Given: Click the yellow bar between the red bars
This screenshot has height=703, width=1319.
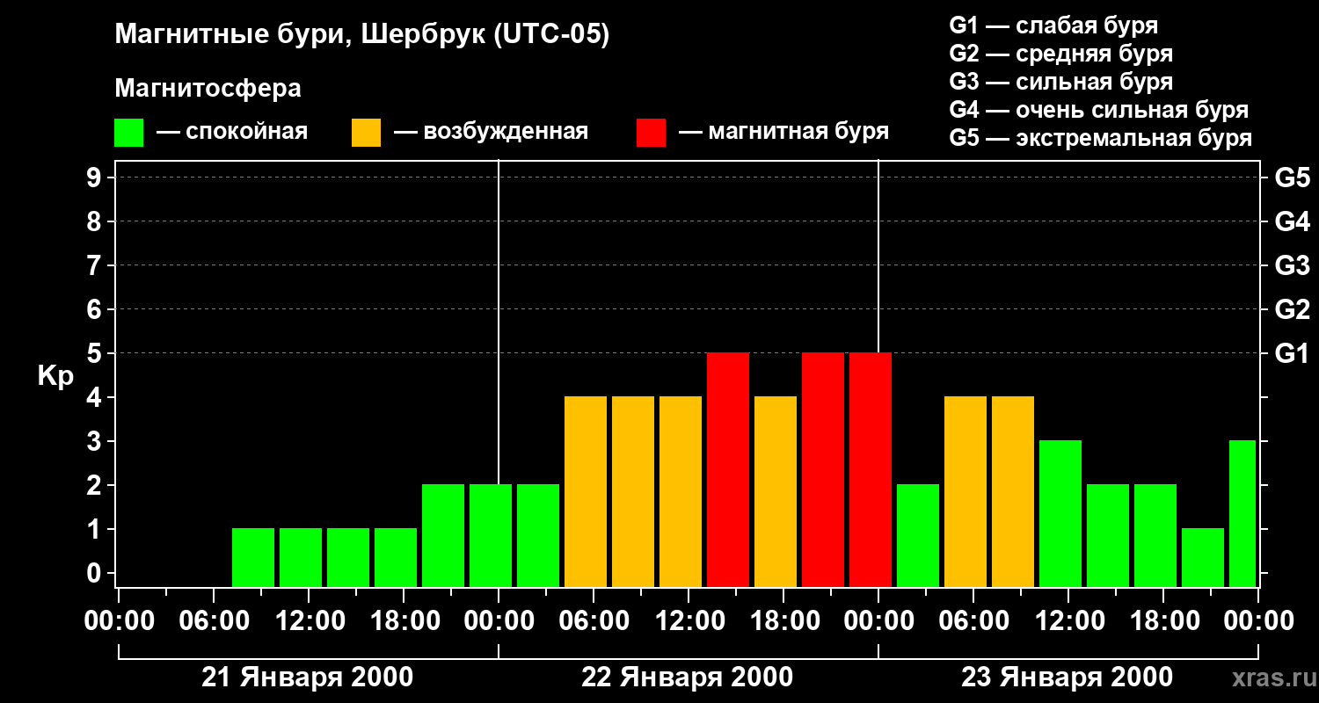Looking at the screenshot, I should [776, 491].
